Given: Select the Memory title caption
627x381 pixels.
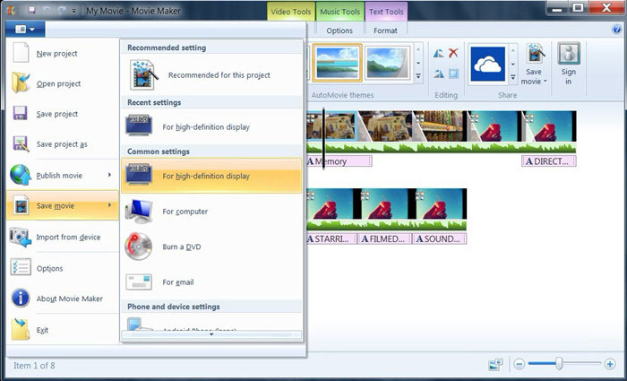Looking at the screenshot, I should [x=339, y=161].
